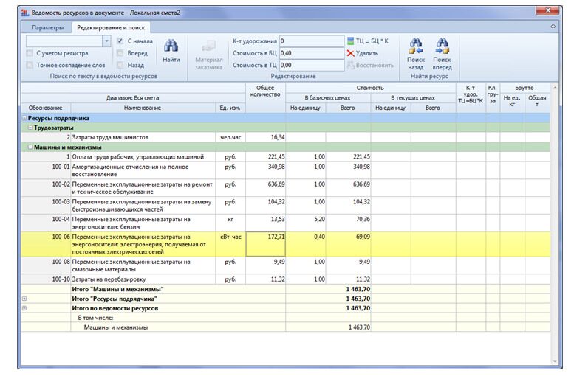Collapse Итого по ведомости ресурсов row
574x376 pixels.
[24, 308]
